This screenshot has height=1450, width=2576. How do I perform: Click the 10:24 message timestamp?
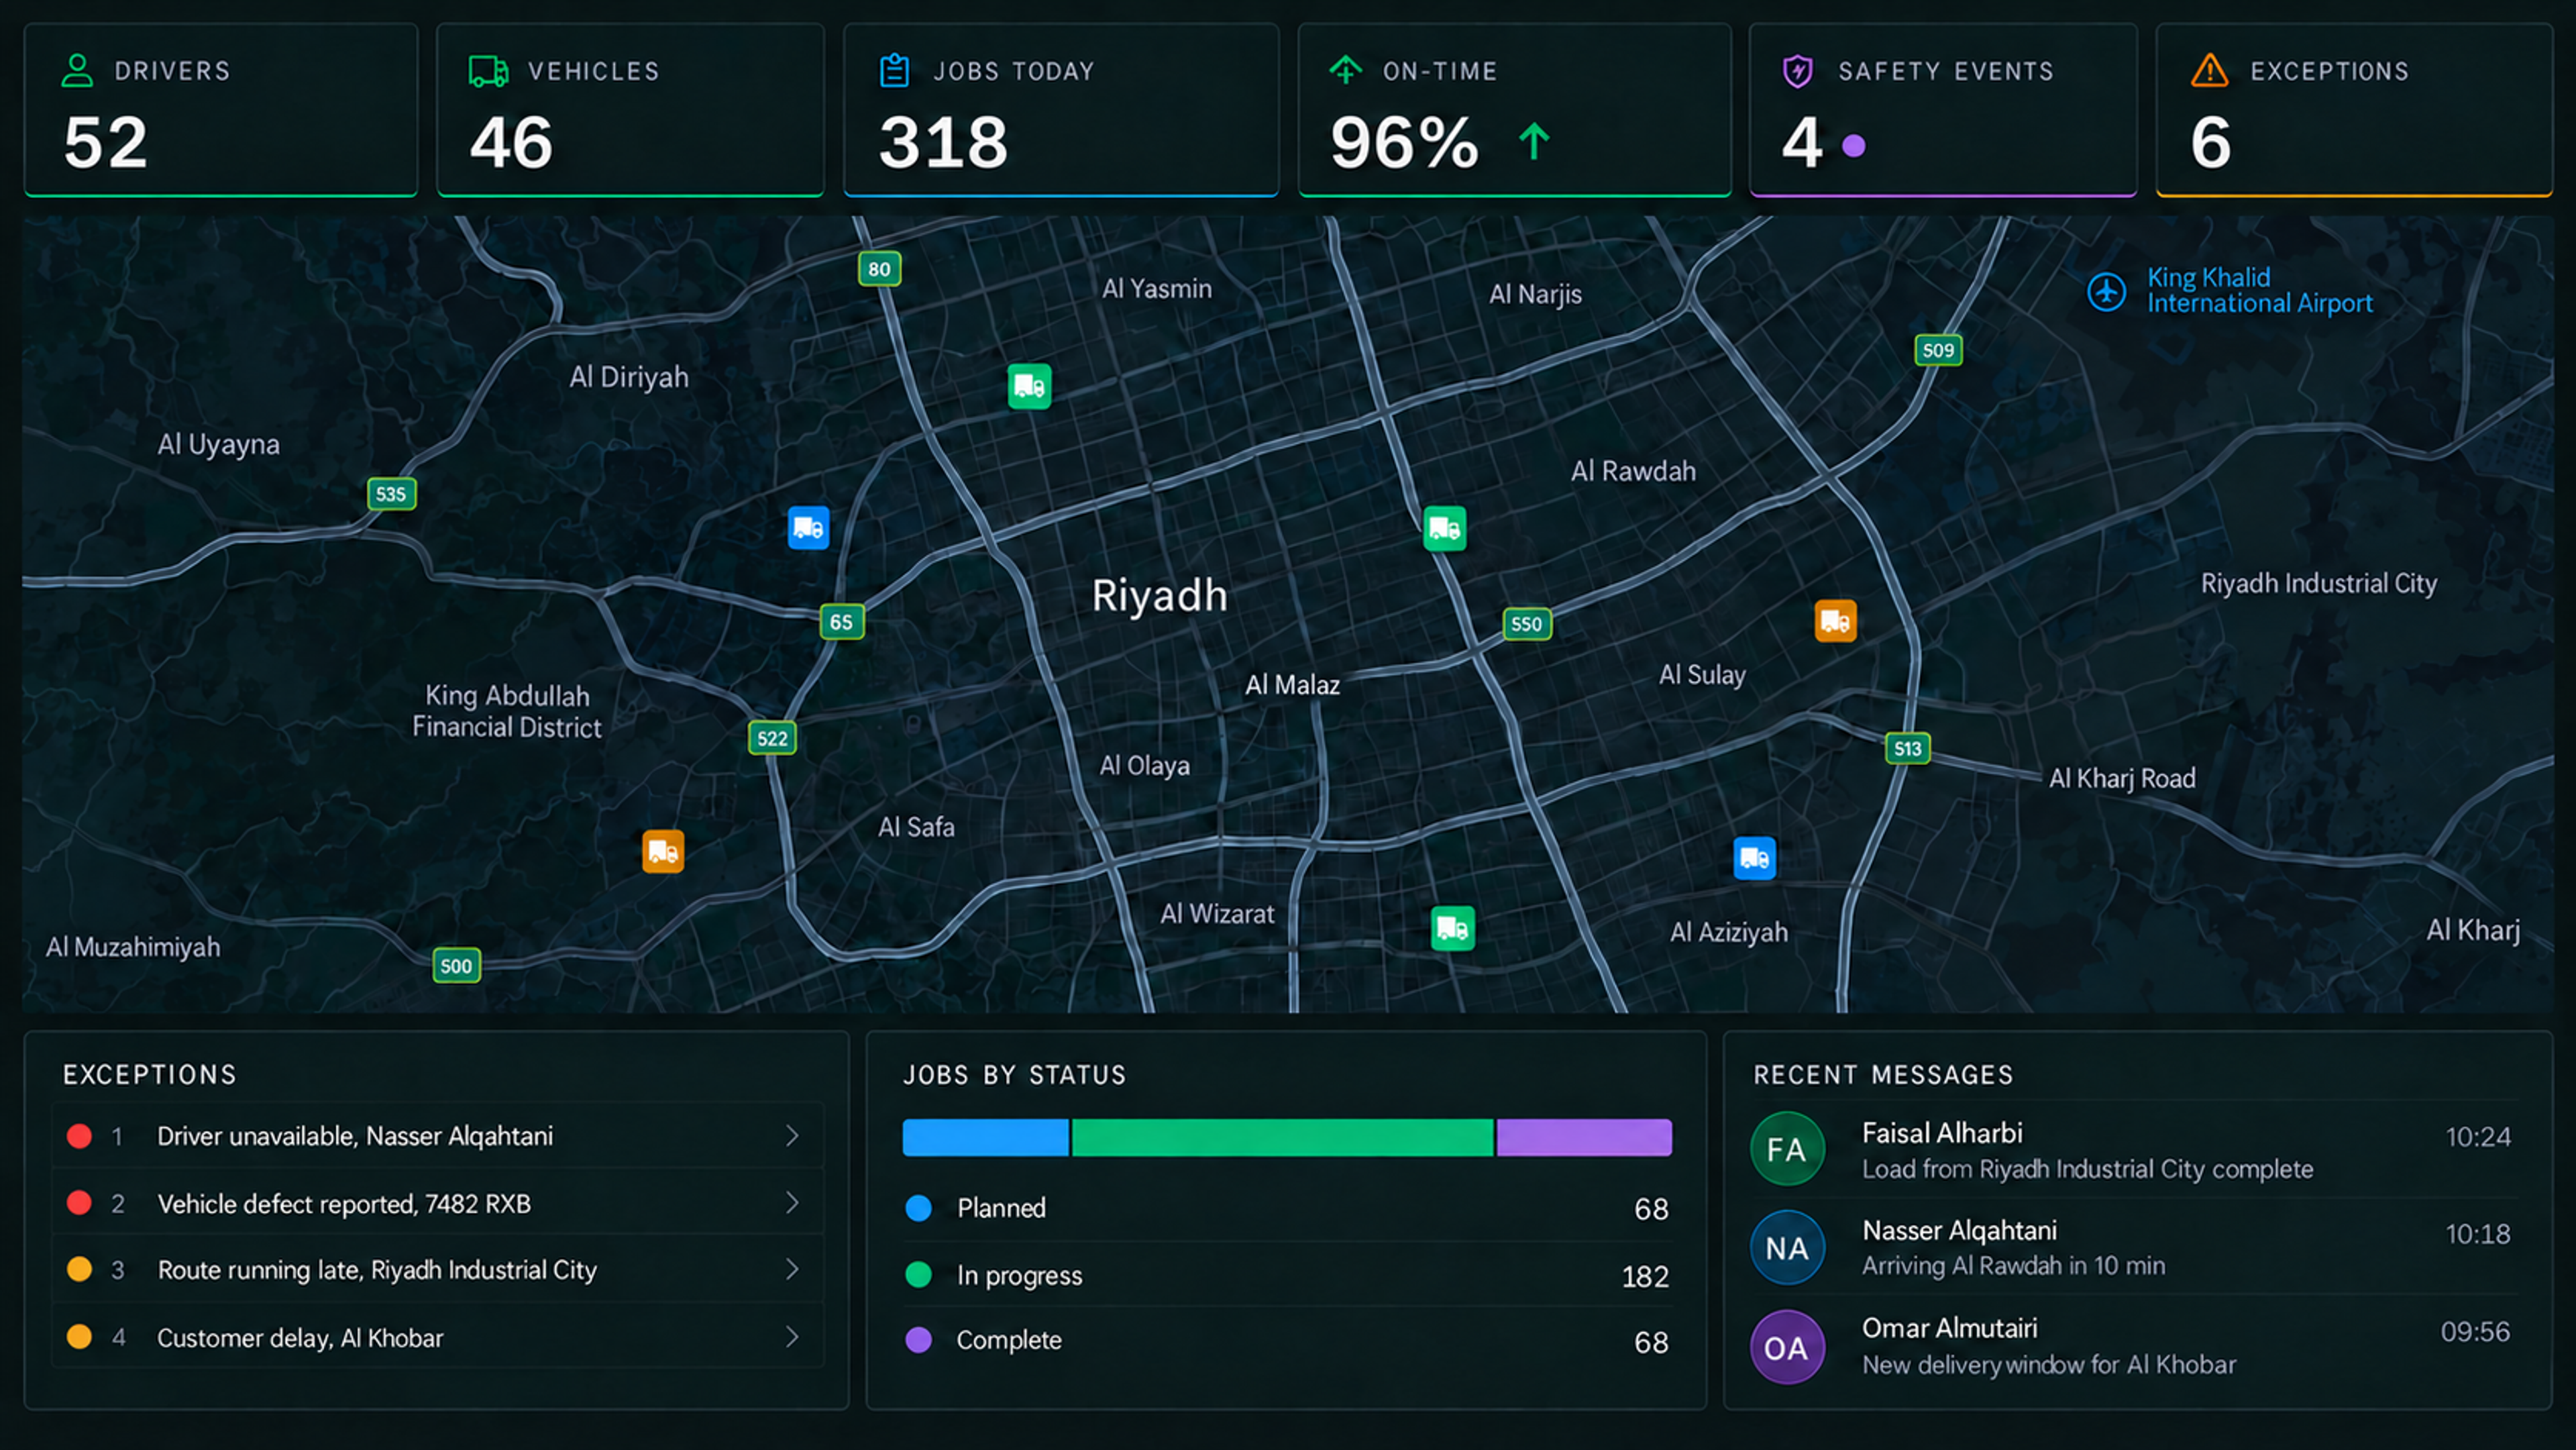click(2478, 1137)
